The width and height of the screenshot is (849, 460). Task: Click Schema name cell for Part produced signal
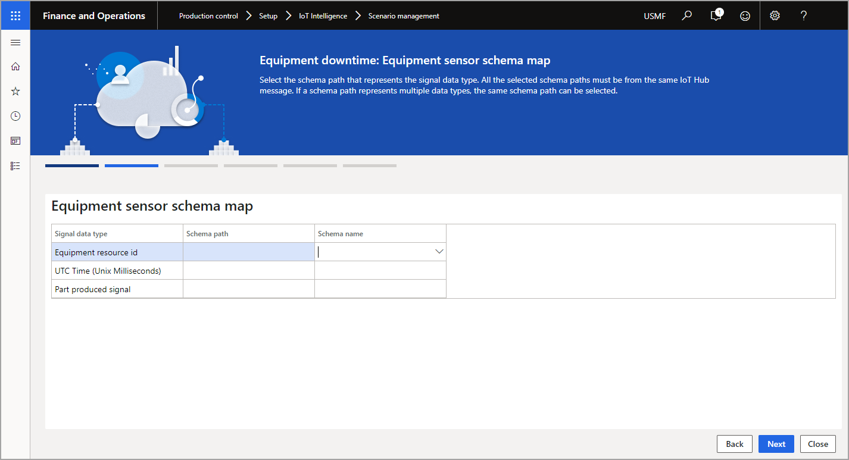380,289
